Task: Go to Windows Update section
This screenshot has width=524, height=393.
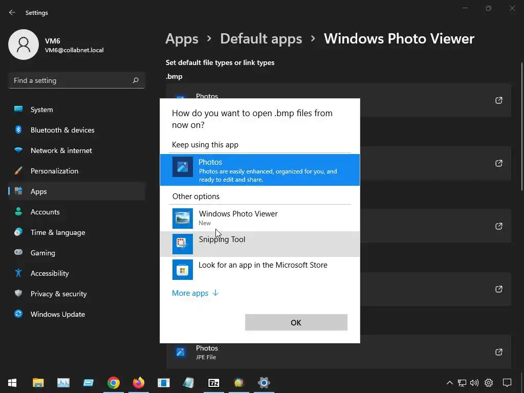Action: (x=57, y=314)
